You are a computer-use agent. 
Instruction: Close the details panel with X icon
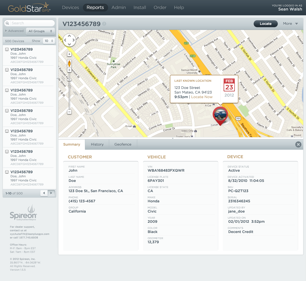point(298,145)
